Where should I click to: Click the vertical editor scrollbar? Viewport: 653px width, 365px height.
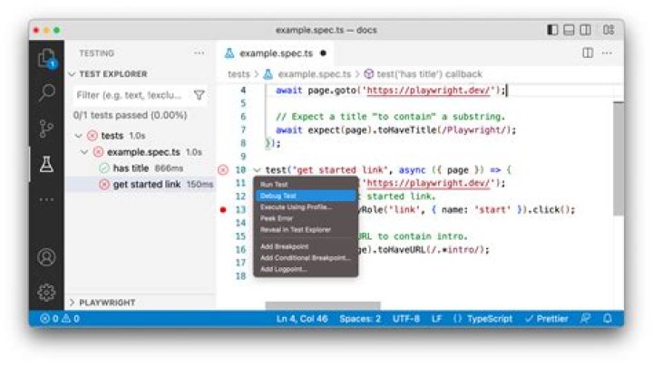(619, 158)
